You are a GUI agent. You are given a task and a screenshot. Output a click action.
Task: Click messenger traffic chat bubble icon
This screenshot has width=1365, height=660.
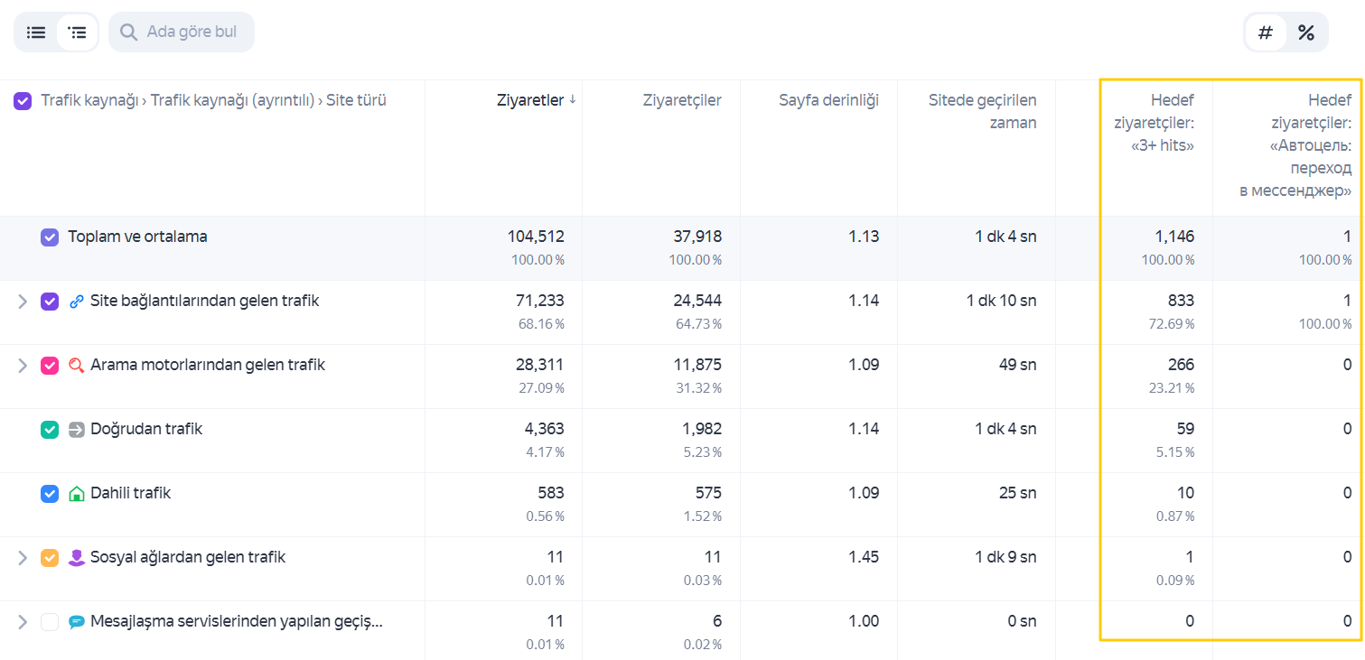click(77, 622)
